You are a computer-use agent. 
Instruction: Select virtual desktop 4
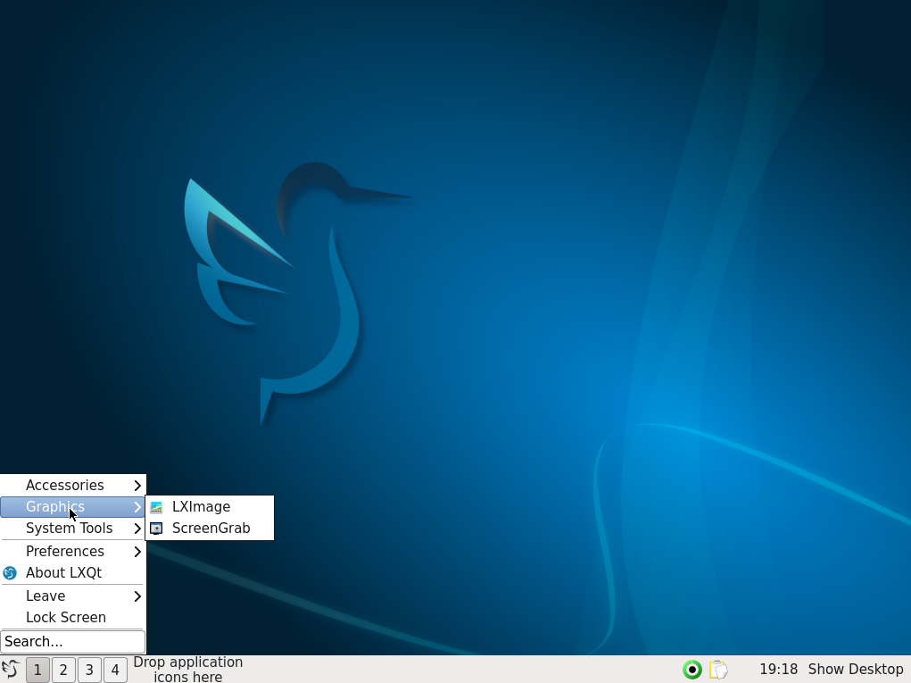[115, 669]
